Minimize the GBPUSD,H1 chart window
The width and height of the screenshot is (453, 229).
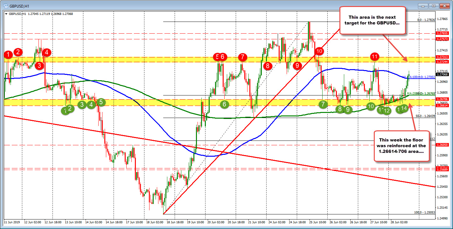pos(424,6)
